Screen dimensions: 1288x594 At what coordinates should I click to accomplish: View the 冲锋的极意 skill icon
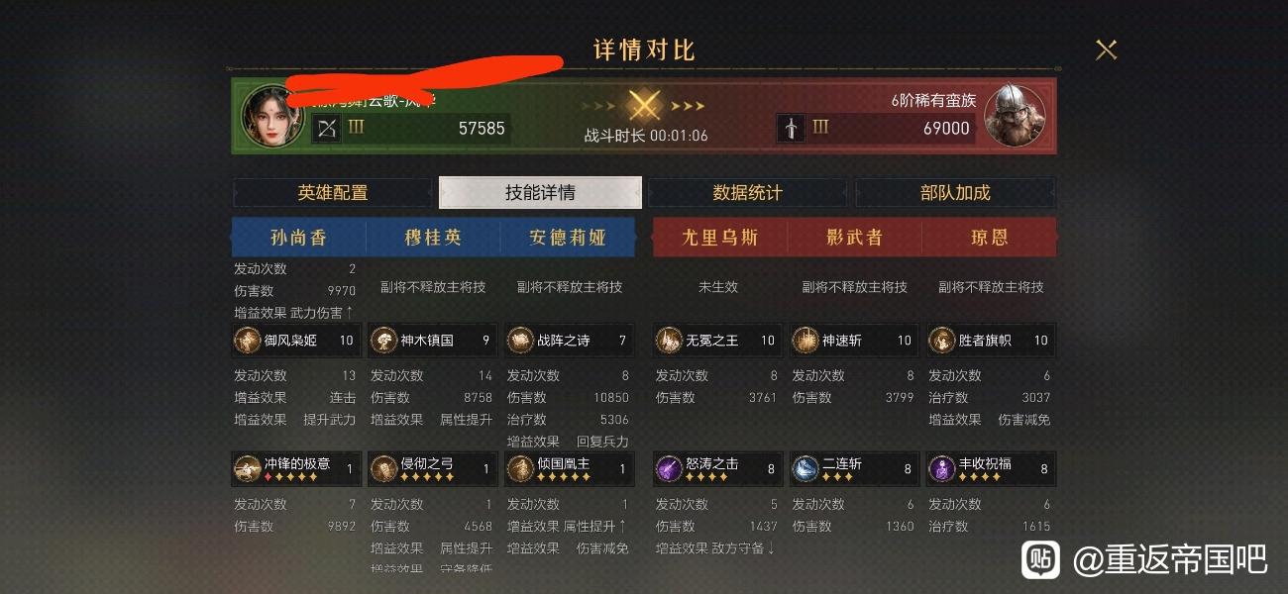[x=248, y=469]
